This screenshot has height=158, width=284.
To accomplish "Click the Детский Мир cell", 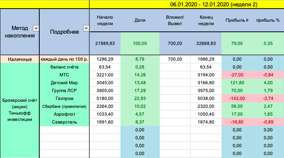I will (x=64, y=83).
